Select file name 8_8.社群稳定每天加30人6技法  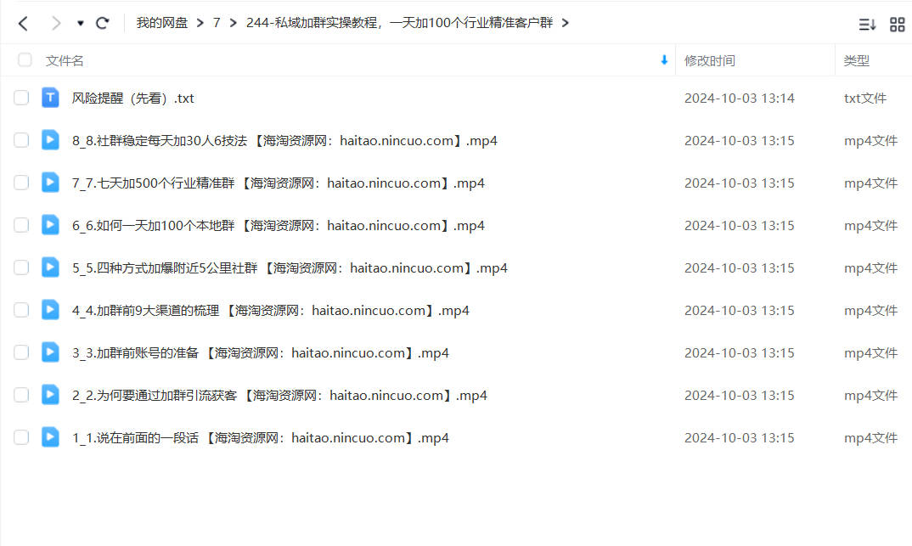click(x=285, y=141)
